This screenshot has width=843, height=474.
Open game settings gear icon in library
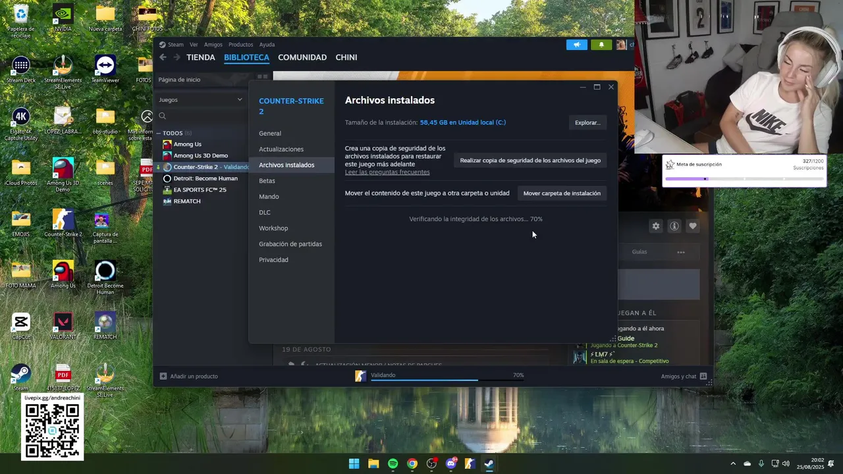pyautogui.click(x=656, y=226)
